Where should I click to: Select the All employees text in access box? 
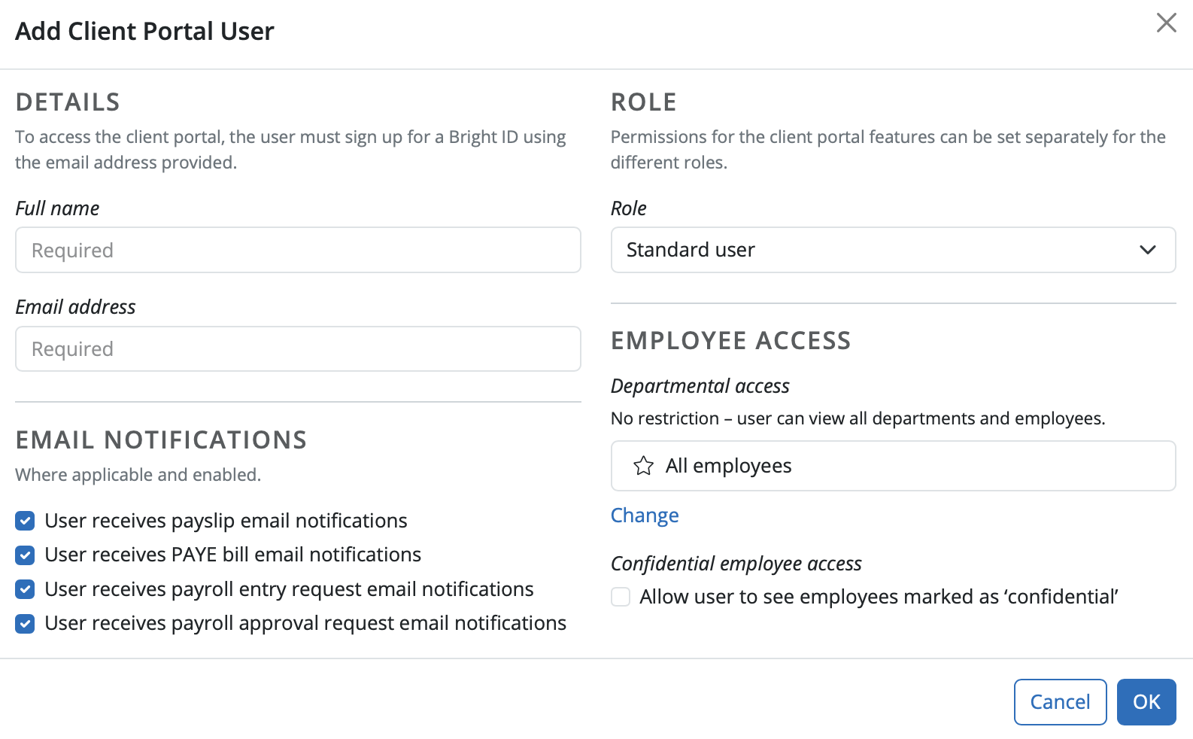click(x=728, y=466)
